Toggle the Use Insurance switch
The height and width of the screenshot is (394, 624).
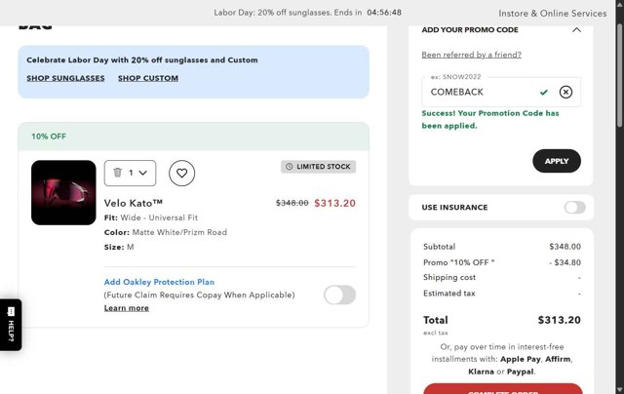coord(574,208)
